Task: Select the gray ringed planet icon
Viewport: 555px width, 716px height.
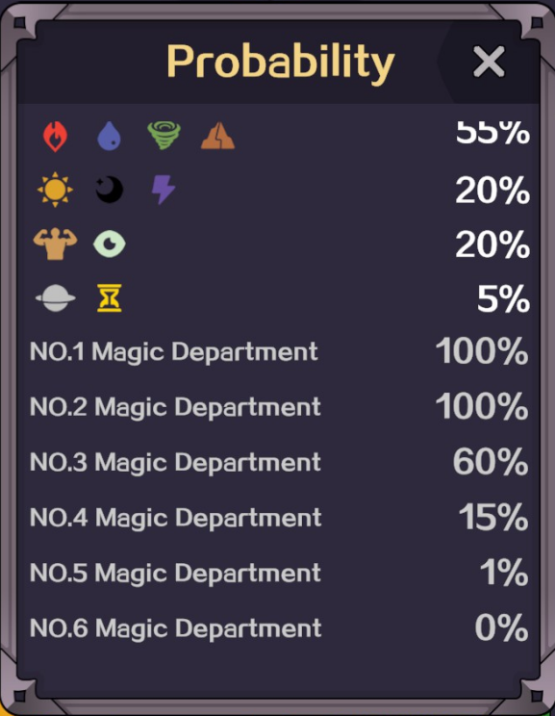Action: click(x=55, y=298)
